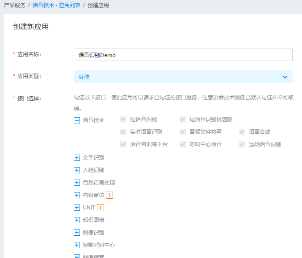Toggle the 语音合成 checkbox

point(242,132)
